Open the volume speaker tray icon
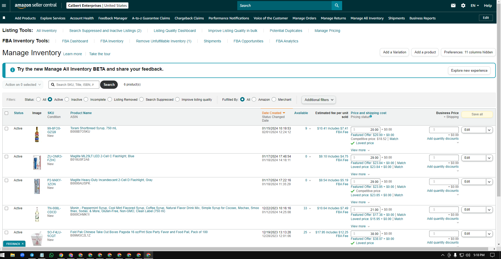 pos(468,255)
